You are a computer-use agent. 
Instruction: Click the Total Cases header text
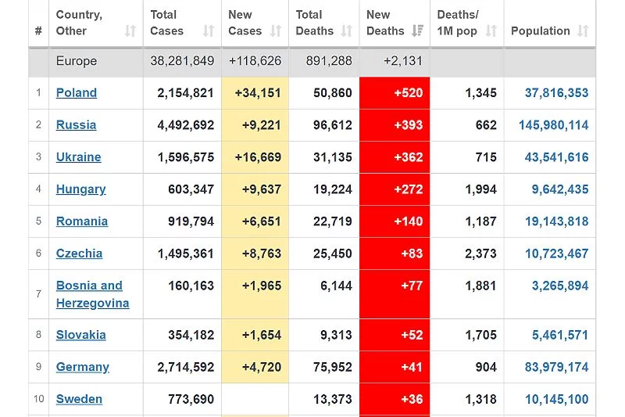(166, 23)
